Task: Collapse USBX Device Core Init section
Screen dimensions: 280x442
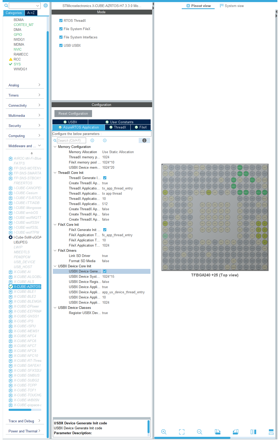Action: click(55, 266)
